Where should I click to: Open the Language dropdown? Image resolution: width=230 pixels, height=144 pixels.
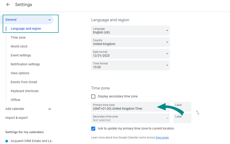click(130, 31)
